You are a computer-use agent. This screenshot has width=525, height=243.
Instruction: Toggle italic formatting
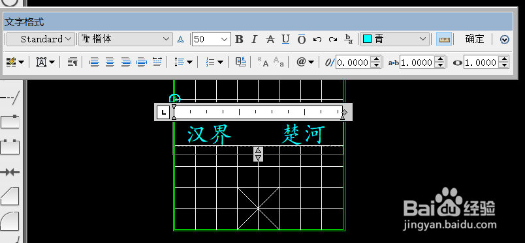click(254, 40)
